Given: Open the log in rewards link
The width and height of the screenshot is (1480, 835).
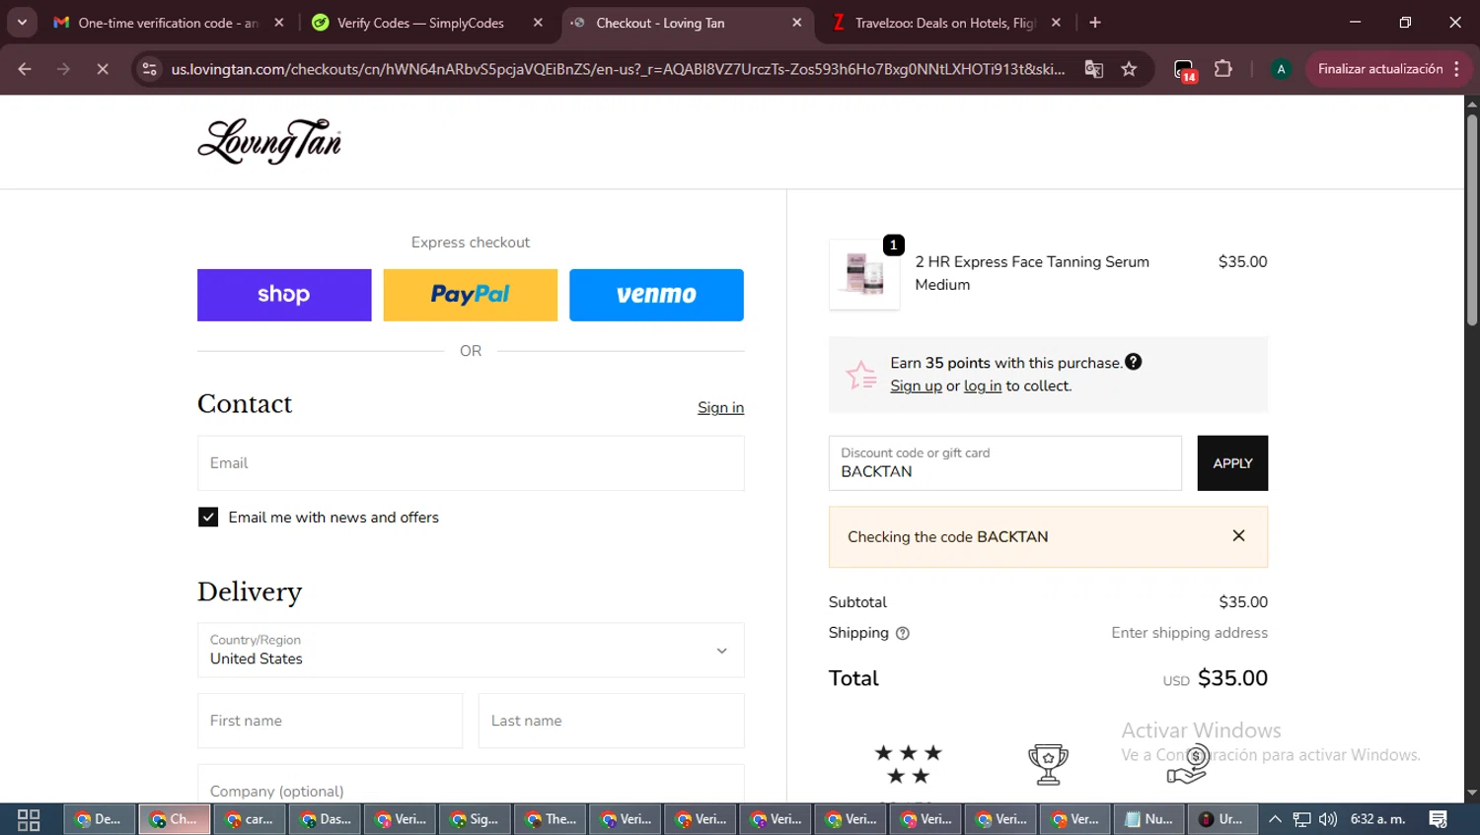Looking at the screenshot, I should coord(982,386).
